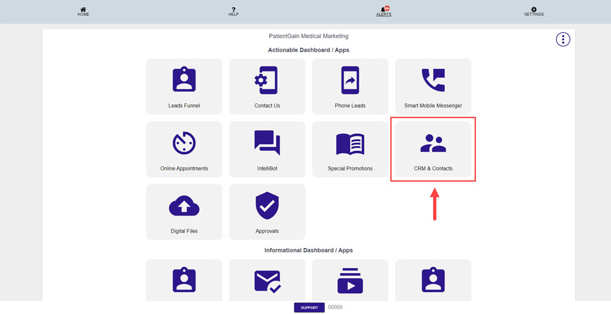The width and height of the screenshot is (611, 314).
Task: Open the video playlist informational app
Action: click(350, 280)
